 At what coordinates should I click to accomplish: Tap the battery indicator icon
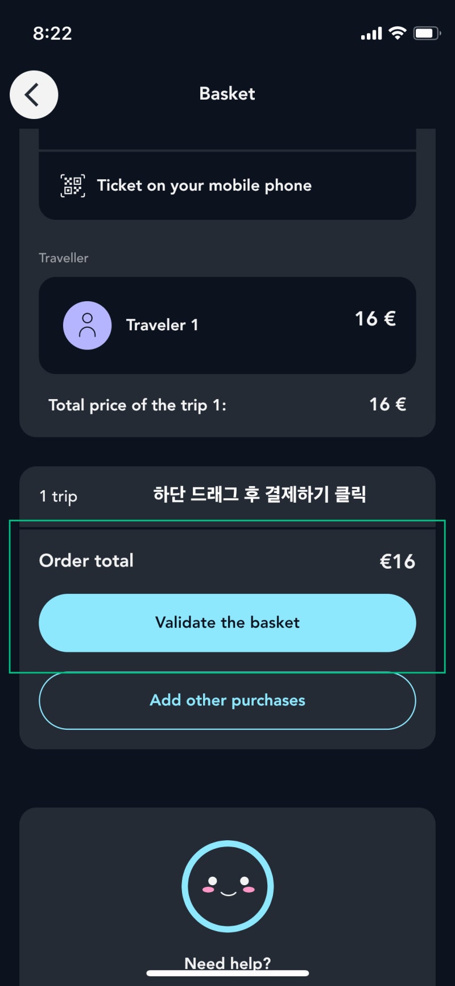coord(427,33)
